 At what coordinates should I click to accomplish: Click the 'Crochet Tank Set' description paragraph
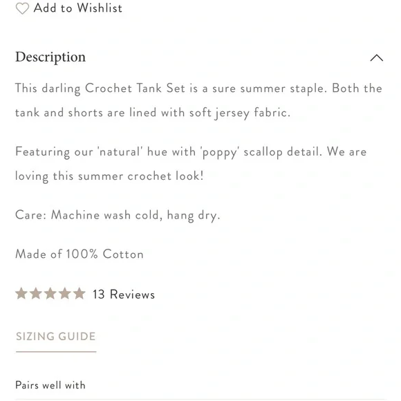198,101
